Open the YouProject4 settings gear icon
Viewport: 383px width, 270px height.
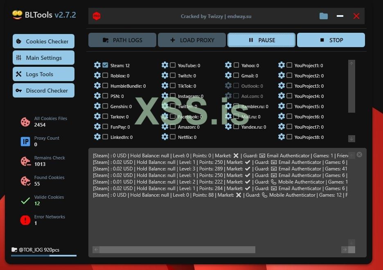click(x=282, y=96)
